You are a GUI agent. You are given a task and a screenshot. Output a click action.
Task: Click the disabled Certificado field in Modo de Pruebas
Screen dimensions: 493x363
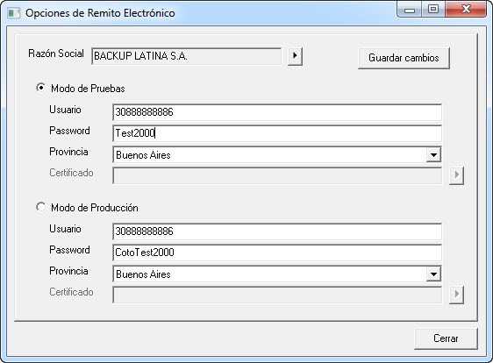tap(277, 175)
